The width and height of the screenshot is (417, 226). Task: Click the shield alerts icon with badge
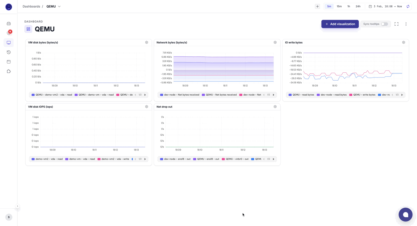pos(9,33)
